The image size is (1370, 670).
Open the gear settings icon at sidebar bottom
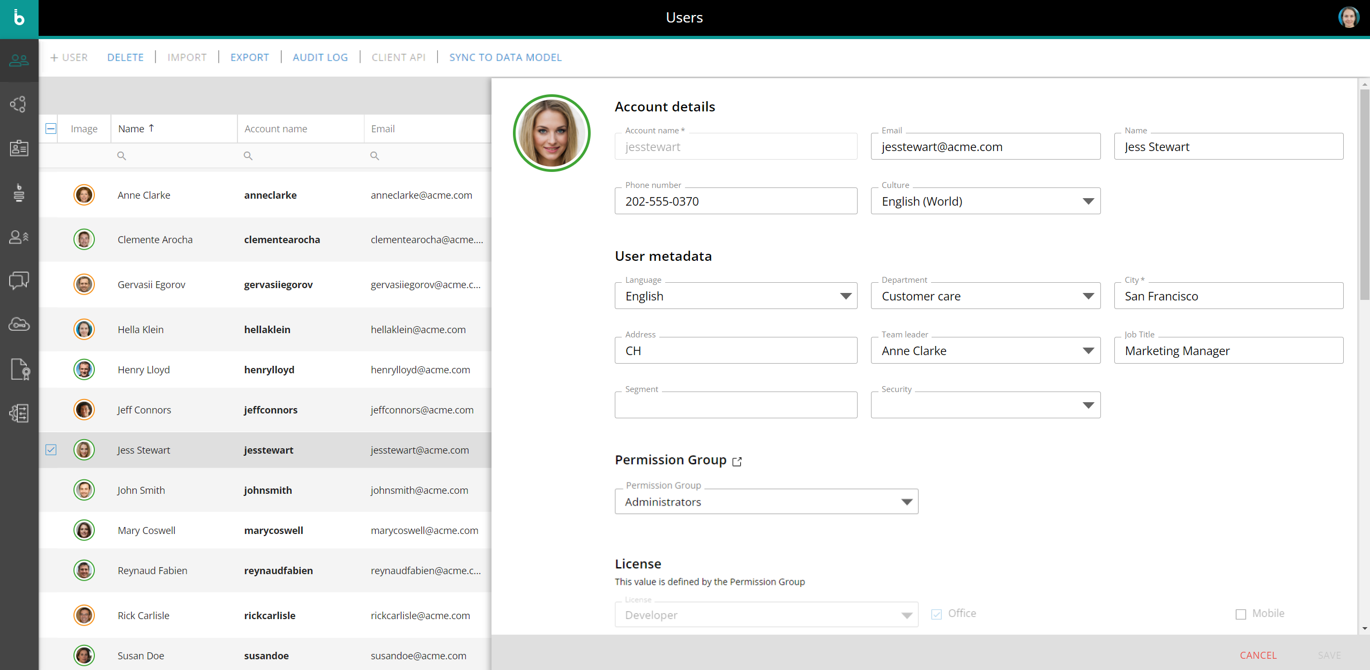pyautogui.click(x=19, y=413)
